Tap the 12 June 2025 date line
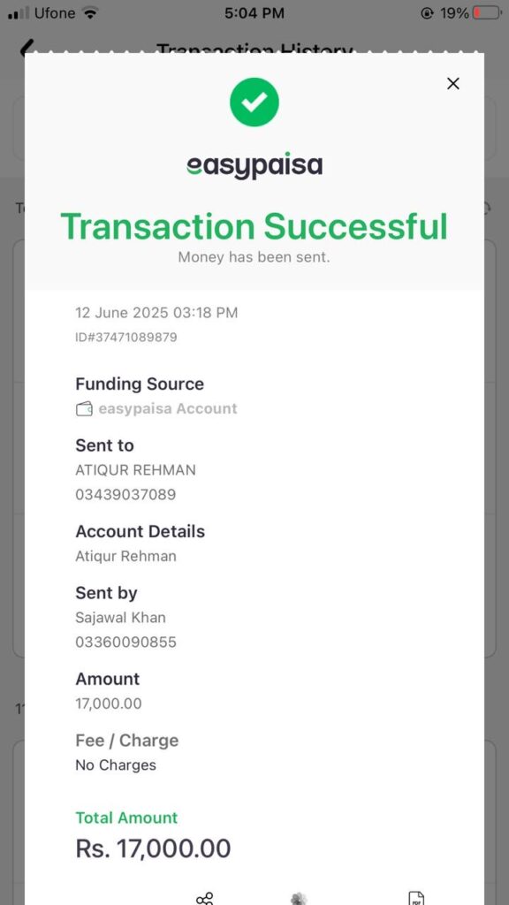The height and width of the screenshot is (905, 509). [x=156, y=313]
